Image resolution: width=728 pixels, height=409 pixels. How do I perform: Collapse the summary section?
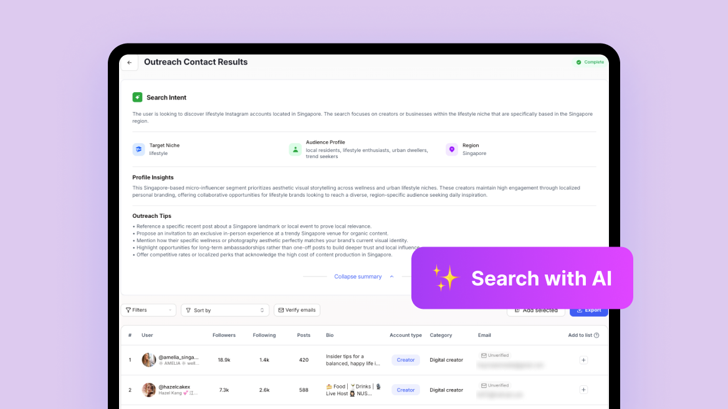[358, 276]
